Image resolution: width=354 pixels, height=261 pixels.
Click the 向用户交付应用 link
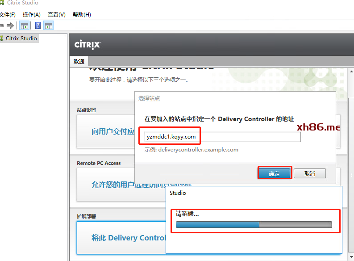tap(113, 131)
